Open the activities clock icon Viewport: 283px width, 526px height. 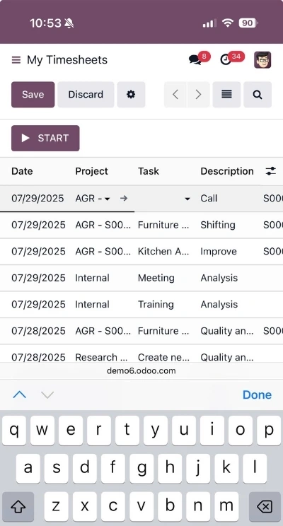[x=226, y=60]
